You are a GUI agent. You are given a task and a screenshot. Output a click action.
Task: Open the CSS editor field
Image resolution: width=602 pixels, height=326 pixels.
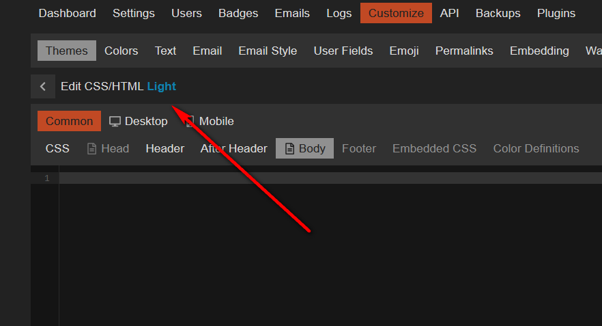[57, 148]
